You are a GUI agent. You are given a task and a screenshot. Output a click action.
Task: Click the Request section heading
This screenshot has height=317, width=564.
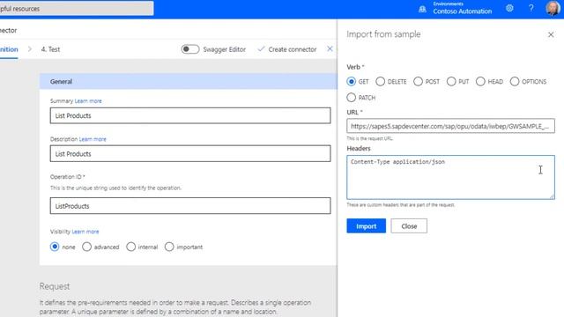click(55, 286)
